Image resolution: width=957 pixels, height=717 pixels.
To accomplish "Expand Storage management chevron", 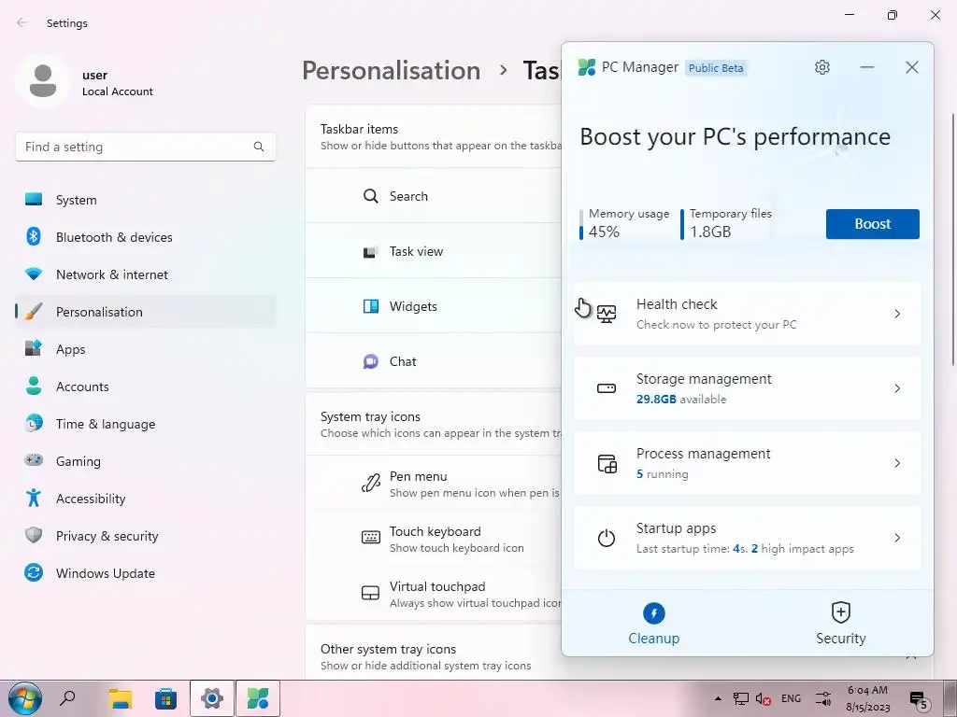I will click(897, 388).
